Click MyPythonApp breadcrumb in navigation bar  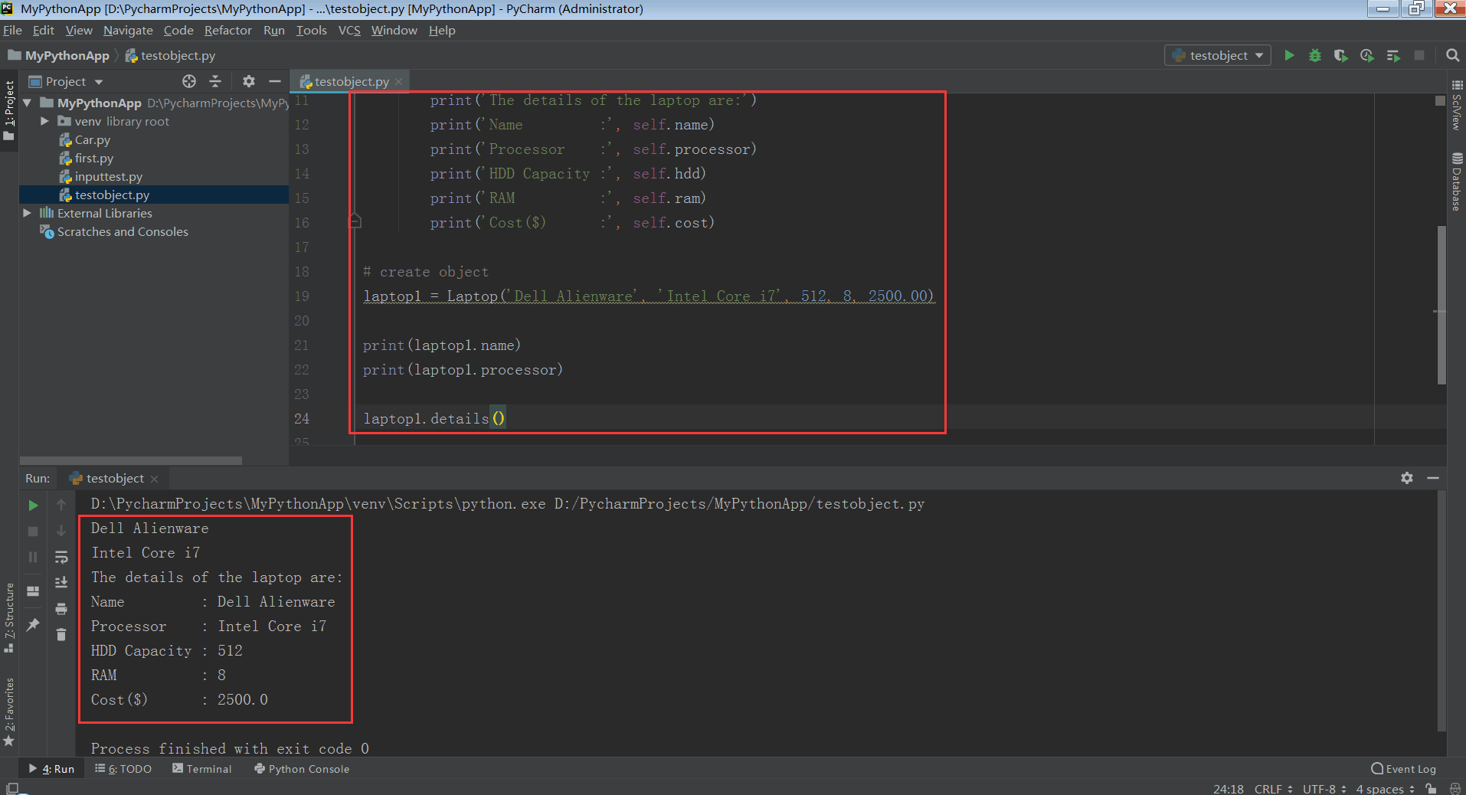(59, 55)
